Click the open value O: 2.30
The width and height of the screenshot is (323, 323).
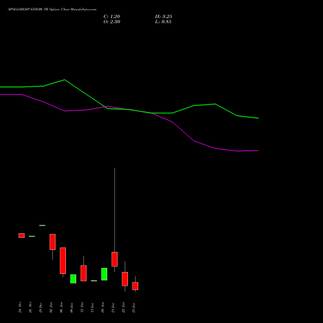pos(112,22)
